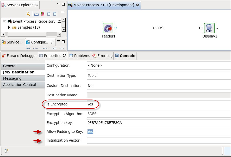Image resolution: width=231 pixels, height=157 pixels.
Task: Minimize the Configuration panel
Action: (x=59, y=41)
